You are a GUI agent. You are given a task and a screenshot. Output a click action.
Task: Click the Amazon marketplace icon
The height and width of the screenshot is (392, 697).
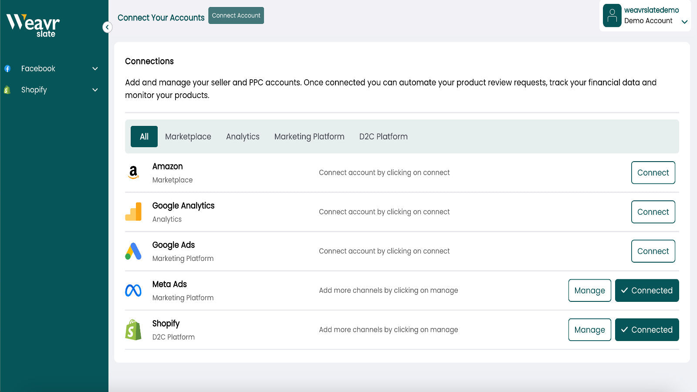(133, 172)
